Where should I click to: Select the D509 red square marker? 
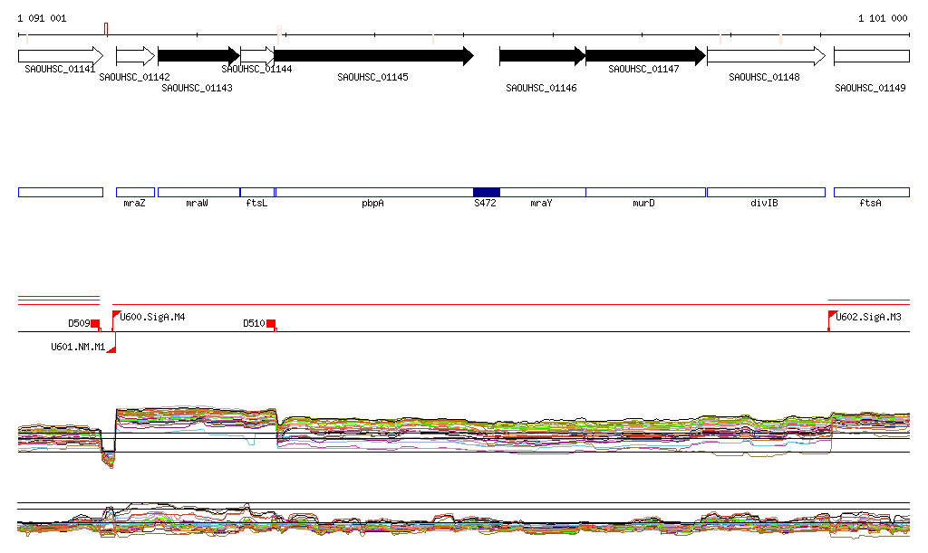point(95,323)
